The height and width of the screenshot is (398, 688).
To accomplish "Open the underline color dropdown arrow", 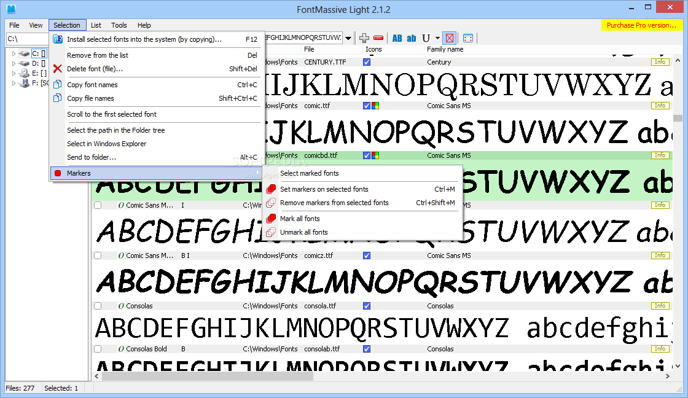I will pos(437,38).
